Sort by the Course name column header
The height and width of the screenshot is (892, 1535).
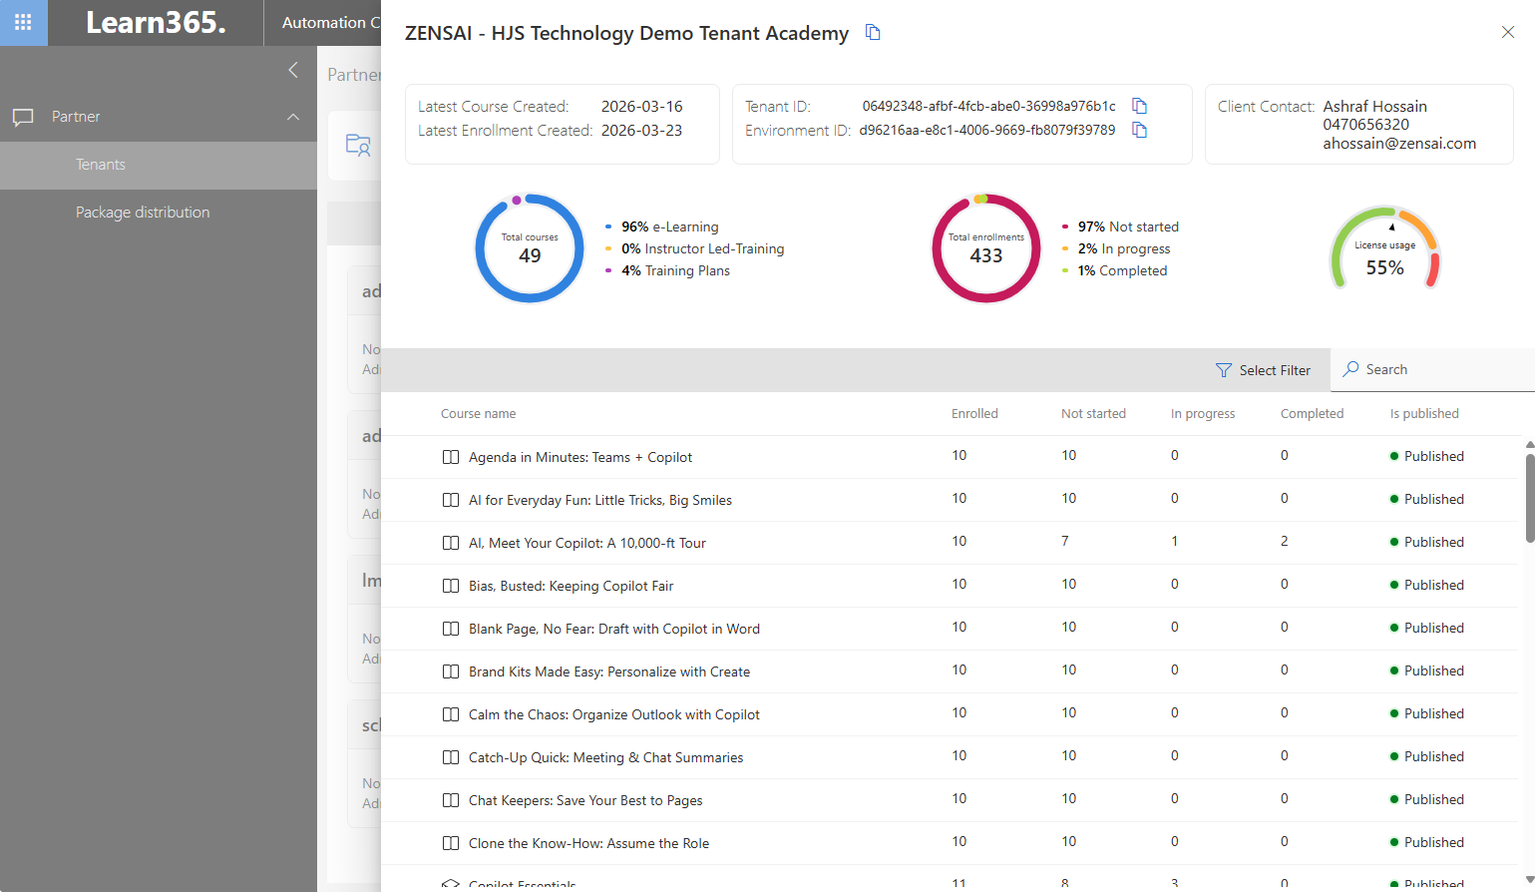click(x=479, y=414)
